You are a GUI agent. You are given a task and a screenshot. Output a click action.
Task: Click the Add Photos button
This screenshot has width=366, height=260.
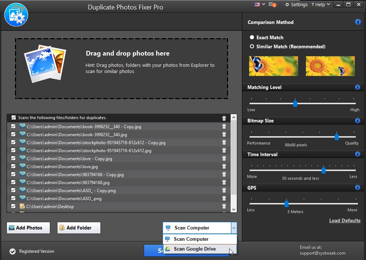click(x=28, y=228)
